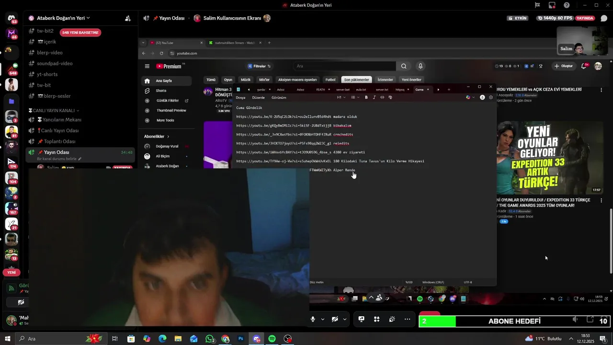
Task: Toggle camera button in voice panel
Action: click(x=21, y=302)
